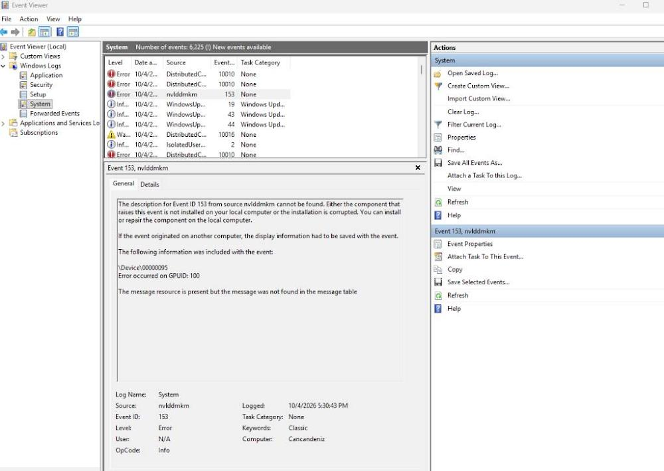The width and height of the screenshot is (664, 471).
Task: Collapse the Windows Logs tree node
Action: (x=3, y=66)
